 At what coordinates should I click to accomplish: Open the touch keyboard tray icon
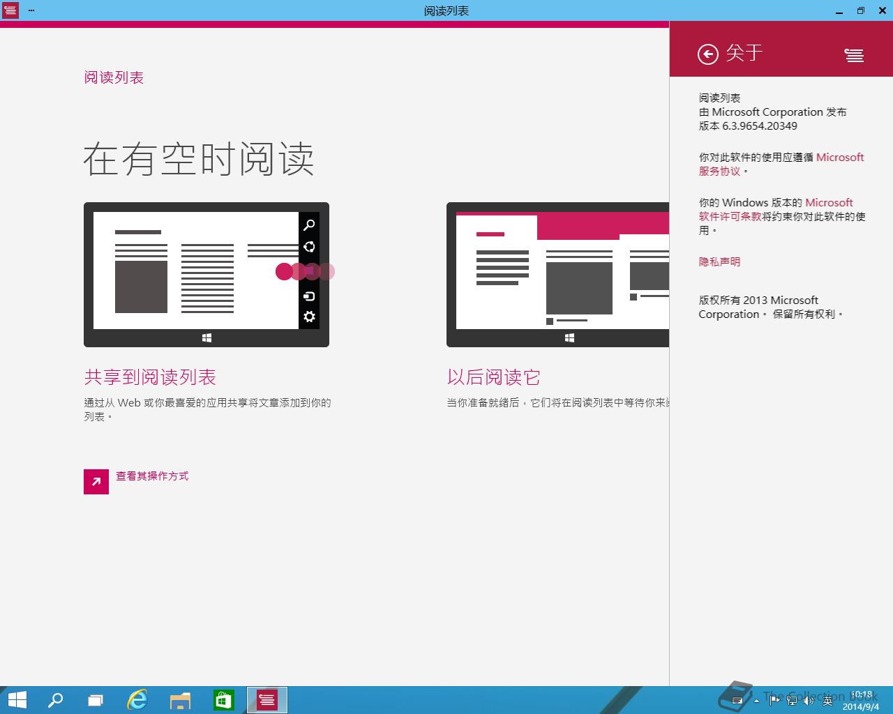[x=737, y=701]
